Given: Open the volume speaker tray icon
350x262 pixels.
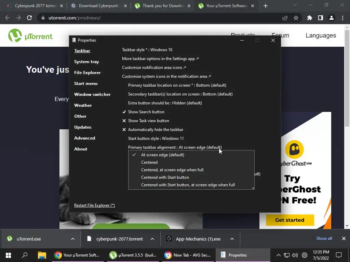Looking at the screenshot, I should click(295, 255).
